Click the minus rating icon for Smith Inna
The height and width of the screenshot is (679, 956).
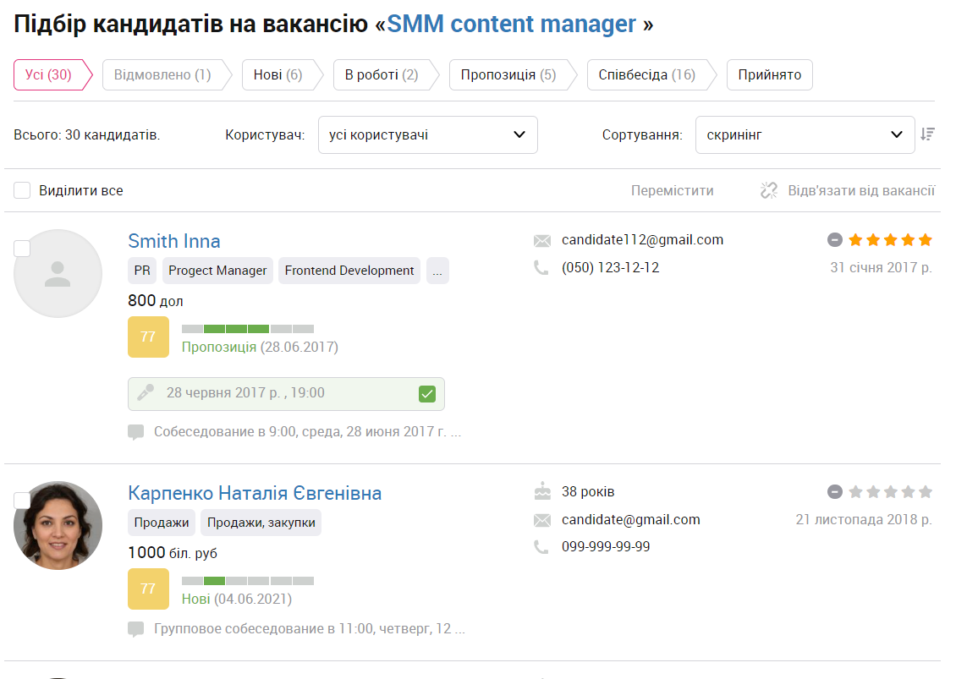click(x=835, y=239)
